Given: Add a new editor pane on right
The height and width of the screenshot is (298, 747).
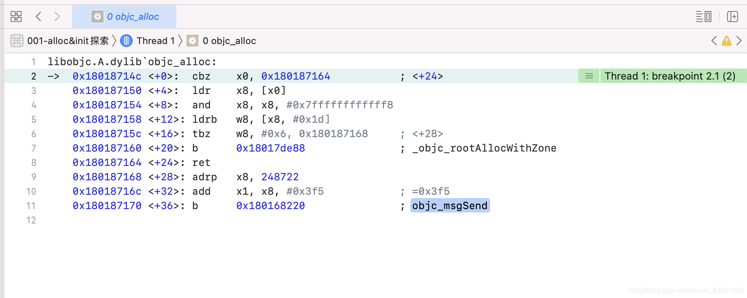Looking at the screenshot, I should click(733, 17).
